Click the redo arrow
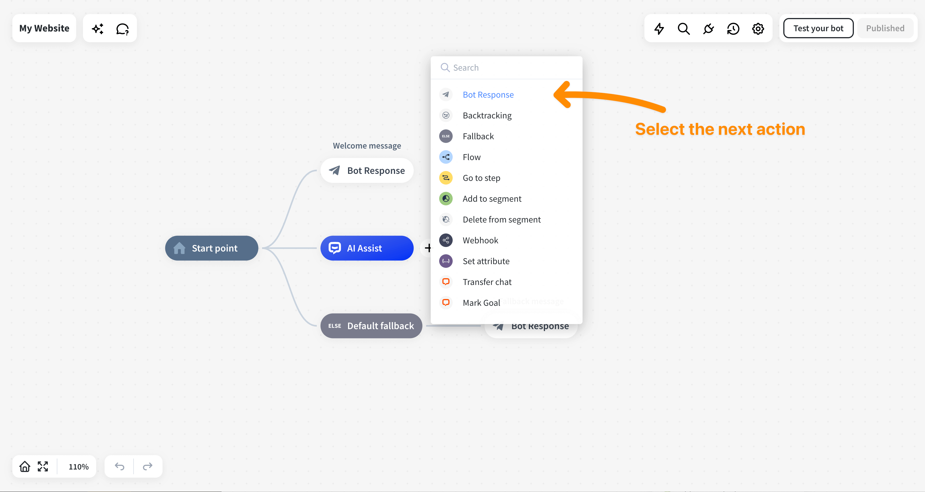The image size is (925, 492). click(148, 466)
